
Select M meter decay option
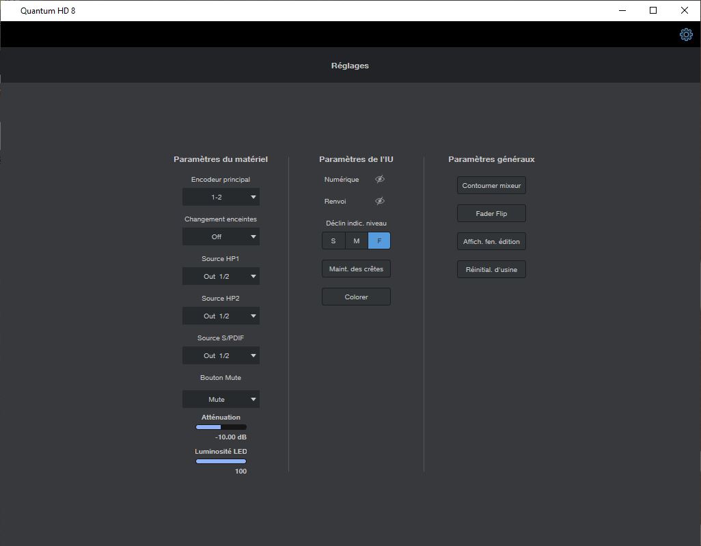(x=357, y=241)
